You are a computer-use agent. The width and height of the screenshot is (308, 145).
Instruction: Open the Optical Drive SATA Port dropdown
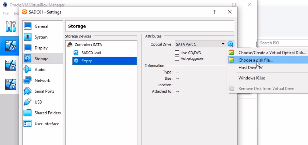click(200, 44)
